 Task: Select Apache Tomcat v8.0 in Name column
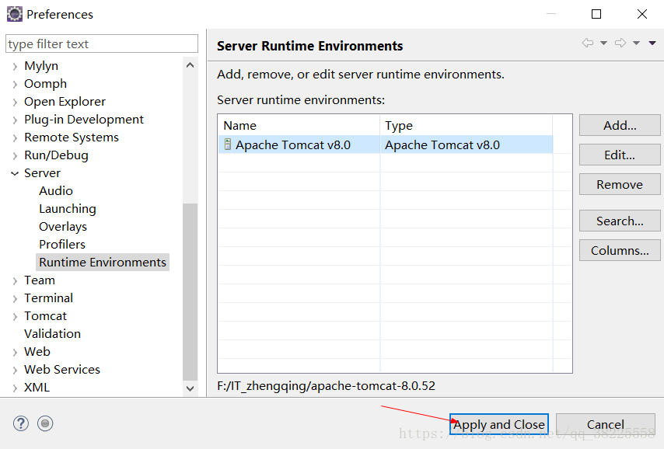pyautogui.click(x=293, y=145)
